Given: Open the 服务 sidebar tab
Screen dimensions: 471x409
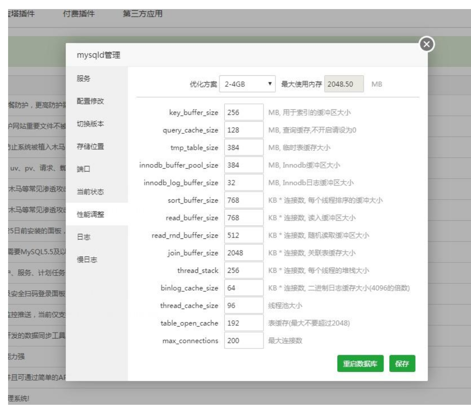Looking at the screenshot, I should click(x=83, y=79).
